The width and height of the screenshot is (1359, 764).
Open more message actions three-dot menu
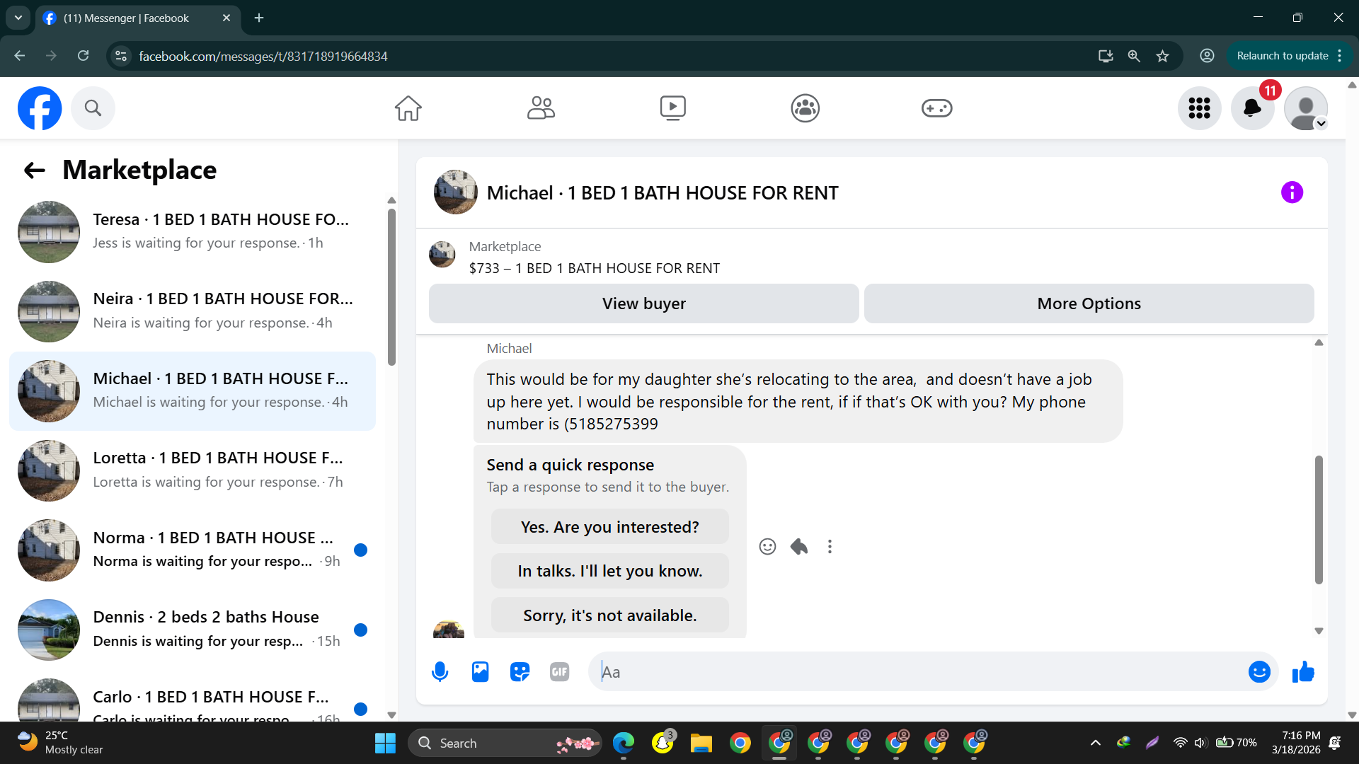point(830,546)
